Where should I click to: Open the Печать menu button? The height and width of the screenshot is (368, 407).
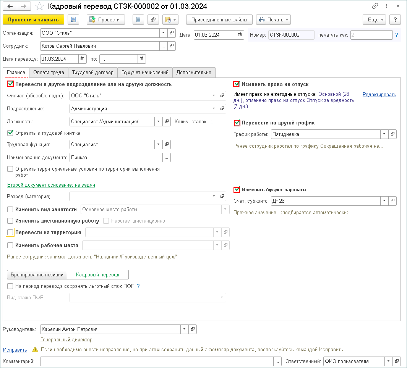273,20
